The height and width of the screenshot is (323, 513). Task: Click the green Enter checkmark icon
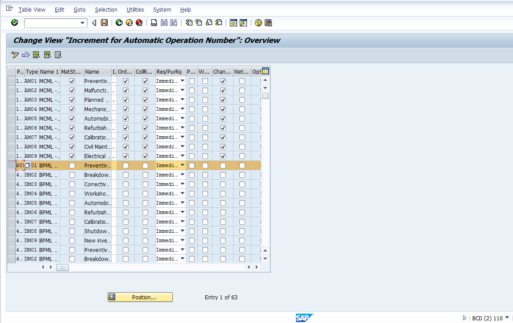(x=14, y=23)
